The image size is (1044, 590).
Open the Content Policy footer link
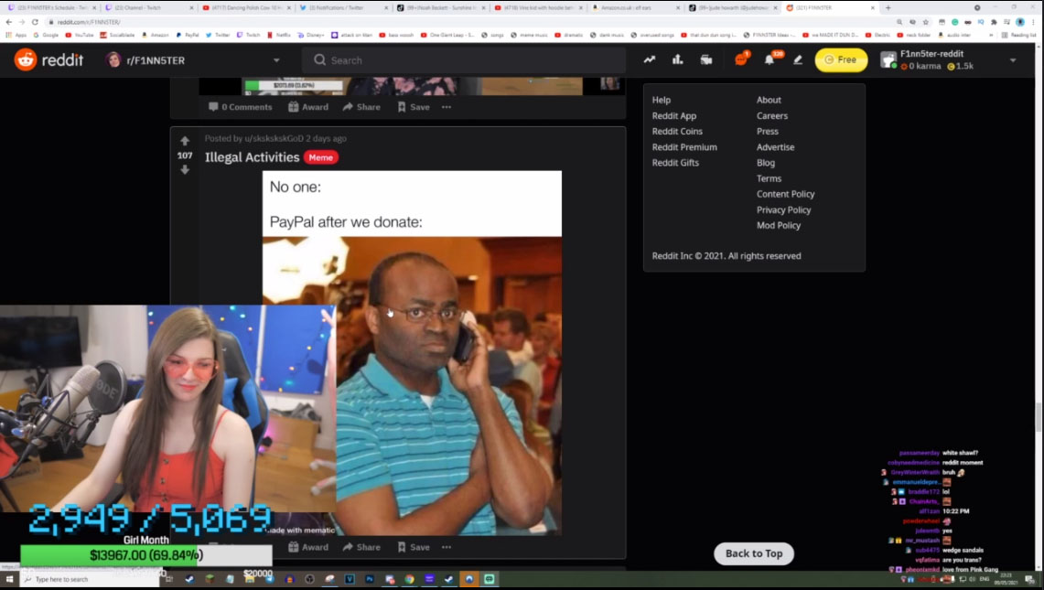coord(785,194)
